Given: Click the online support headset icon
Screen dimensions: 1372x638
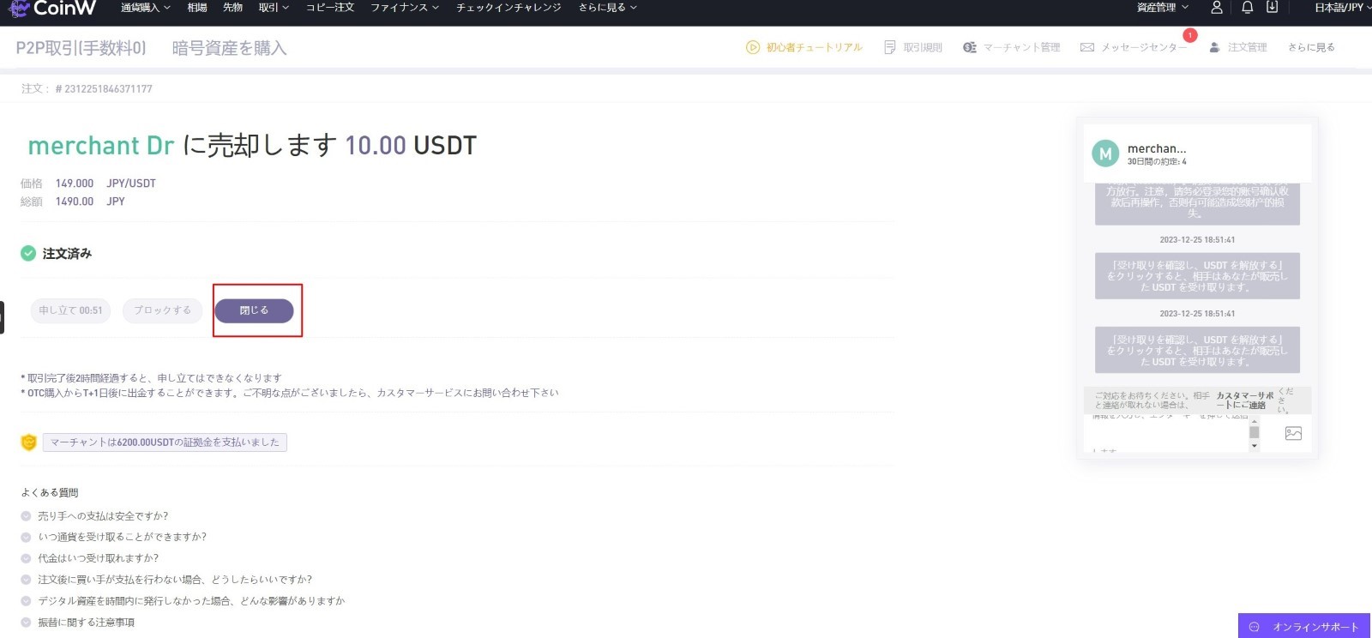Looking at the screenshot, I should (1255, 627).
